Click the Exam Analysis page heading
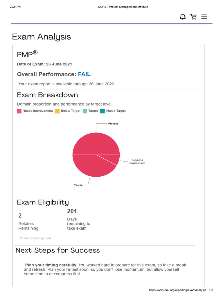 [41, 37]
